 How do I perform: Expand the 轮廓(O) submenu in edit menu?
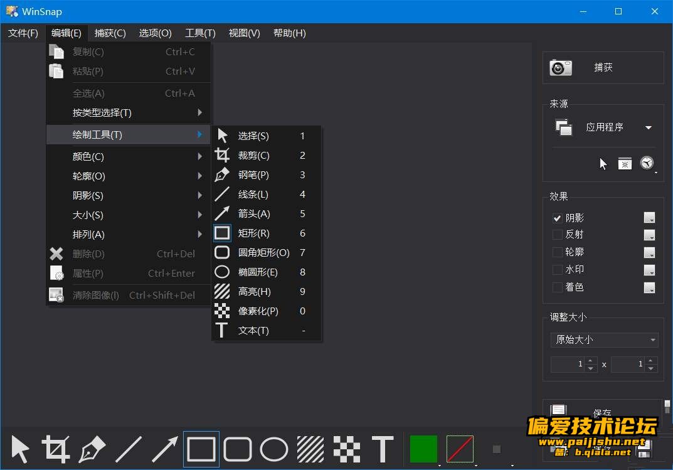tap(129, 176)
